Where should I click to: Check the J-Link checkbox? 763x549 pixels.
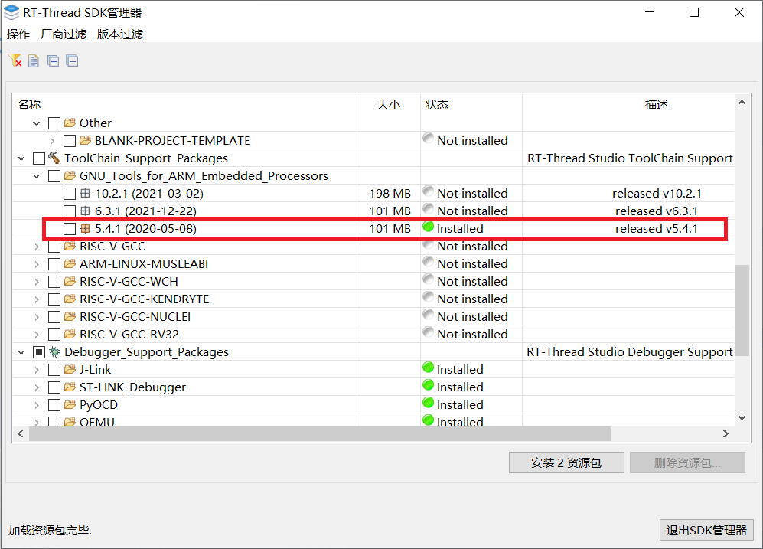[x=54, y=369]
